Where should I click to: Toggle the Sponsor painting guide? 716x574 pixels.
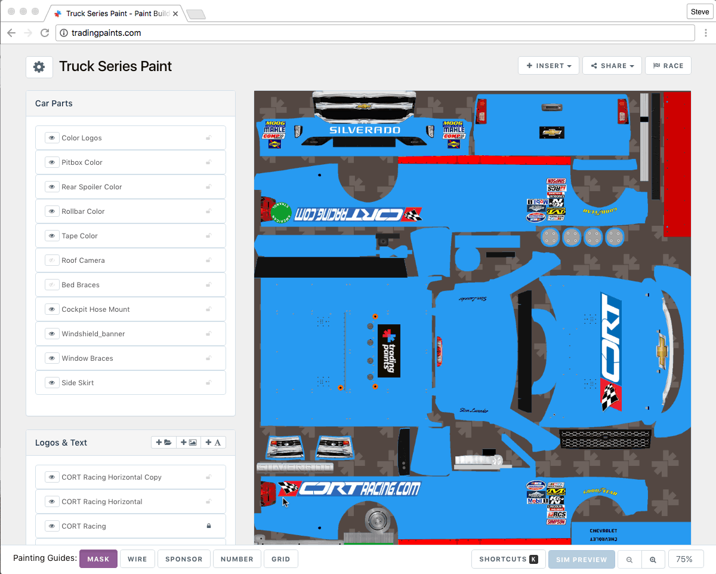[184, 559]
